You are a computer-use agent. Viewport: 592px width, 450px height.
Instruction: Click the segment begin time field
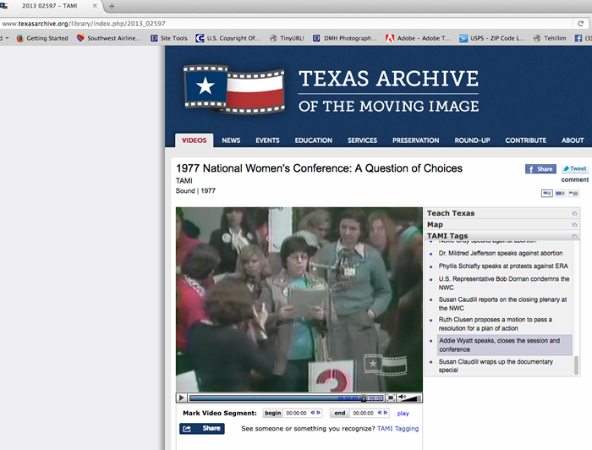[x=296, y=413]
